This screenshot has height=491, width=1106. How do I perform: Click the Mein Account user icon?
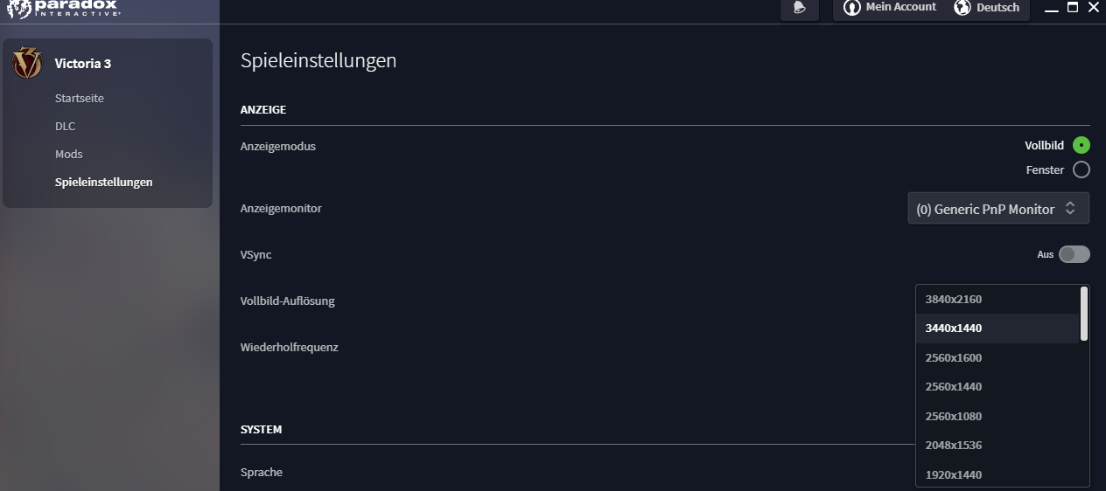coord(851,8)
